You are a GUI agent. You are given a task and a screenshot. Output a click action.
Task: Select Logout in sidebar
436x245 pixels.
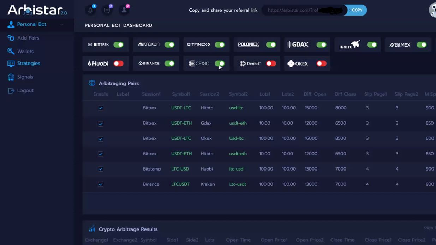click(25, 91)
